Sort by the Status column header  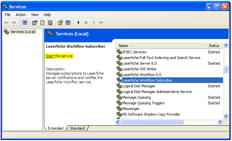(x=214, y=46)
